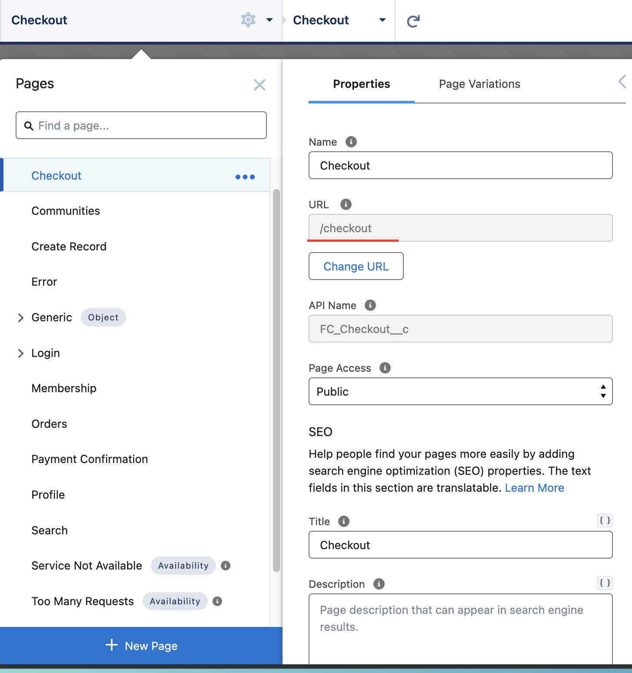Select Checkout in pages list
Viewport: 632px width, 673px height.
(x=136, y=175)
